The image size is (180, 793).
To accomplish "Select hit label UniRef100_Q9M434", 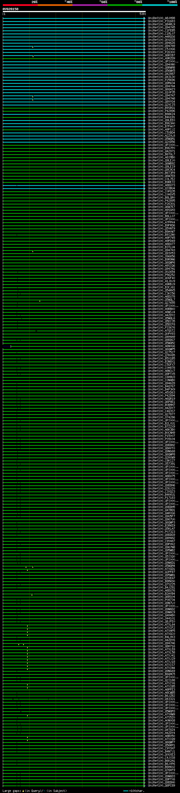I will (x=161, y=83).
